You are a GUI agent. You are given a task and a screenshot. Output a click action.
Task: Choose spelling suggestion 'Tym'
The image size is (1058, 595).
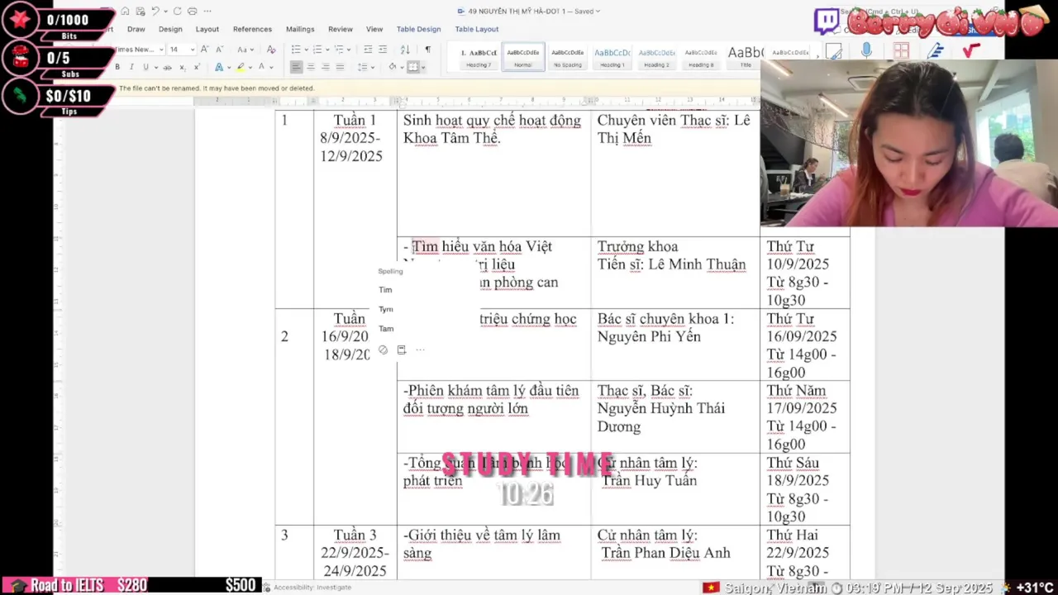(386, 309)
